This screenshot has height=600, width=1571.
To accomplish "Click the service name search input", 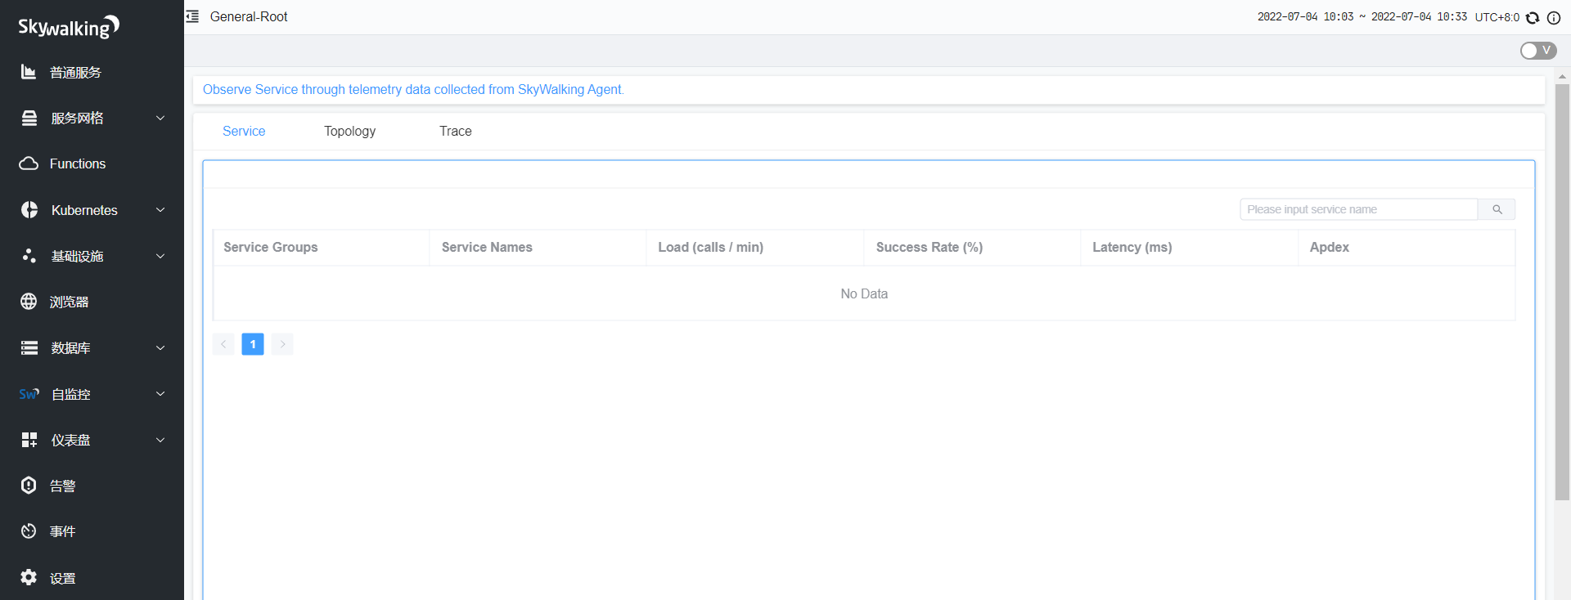I will [x=1358, y=209].
